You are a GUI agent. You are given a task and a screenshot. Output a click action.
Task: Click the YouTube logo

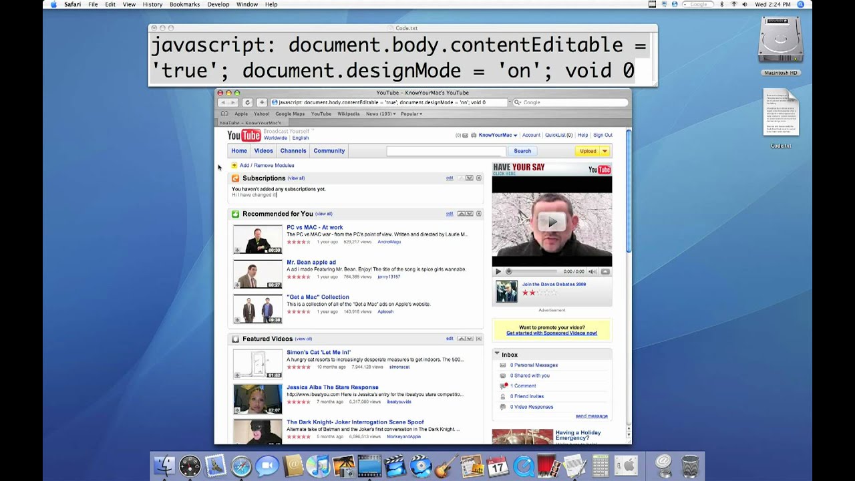tap(244, 136)
